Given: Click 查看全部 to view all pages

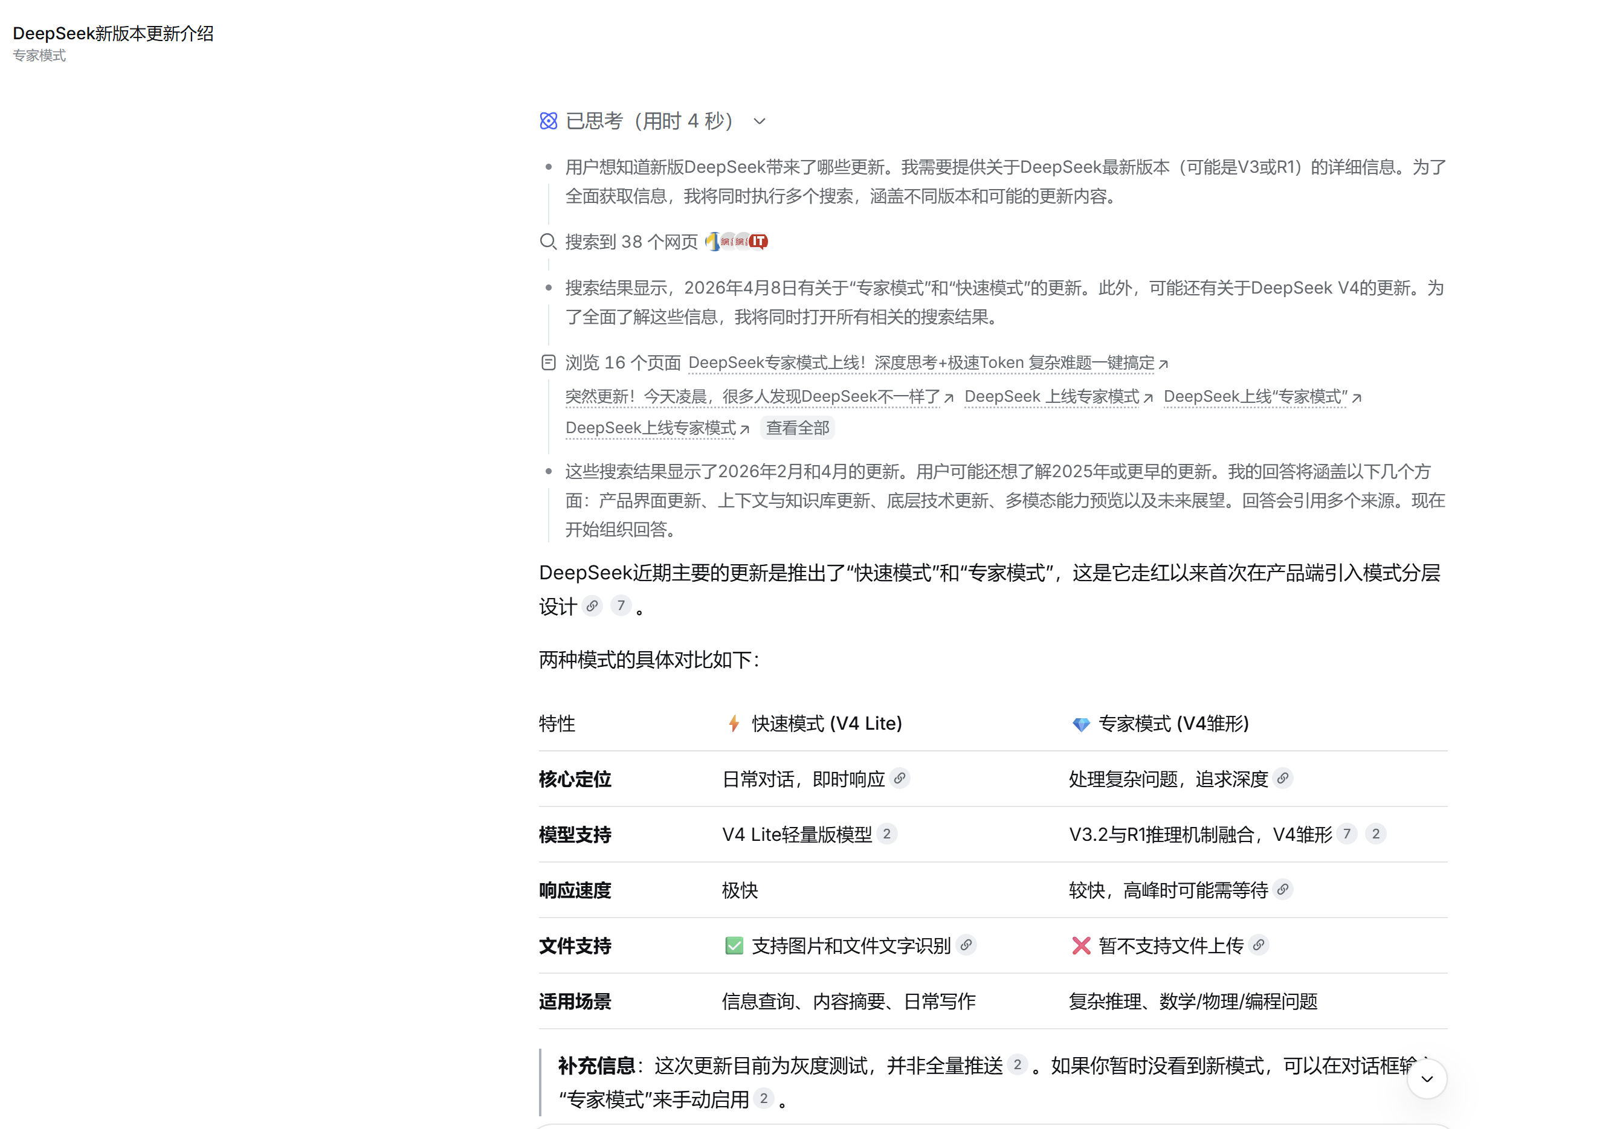Looking at the screenshot, I should point(797,428).
